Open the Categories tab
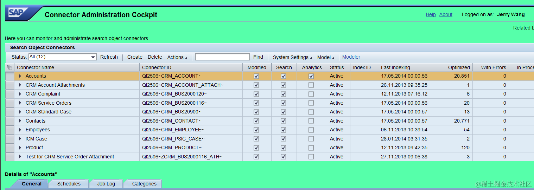Viewport: 534px width, 190px height. [144, 184]
